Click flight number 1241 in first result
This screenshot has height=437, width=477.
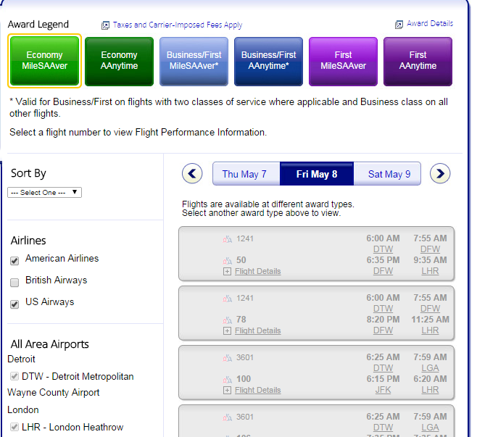pos(245,238)
